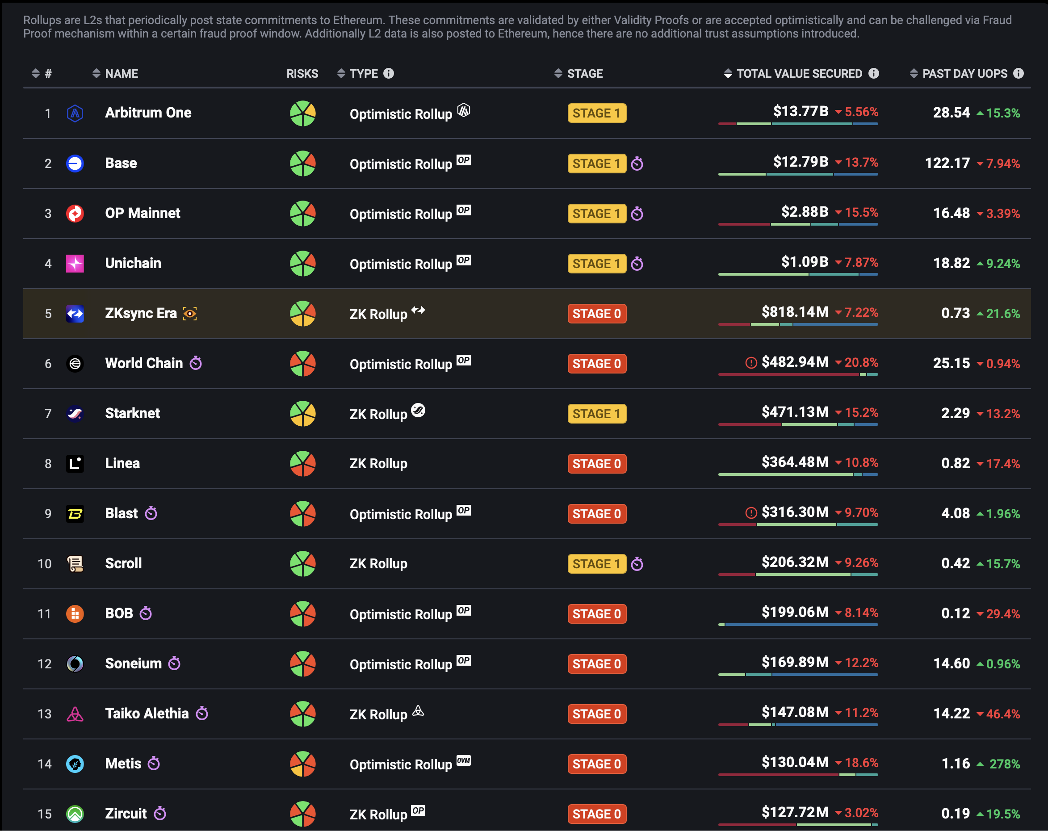Image resolution: width=1048 pixels, height=831 pixels.
Task: Click the Base logo icon
Action: [75, 164]
